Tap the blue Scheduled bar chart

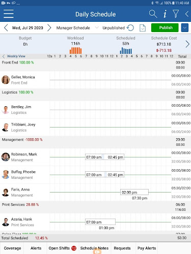[126, 50]
